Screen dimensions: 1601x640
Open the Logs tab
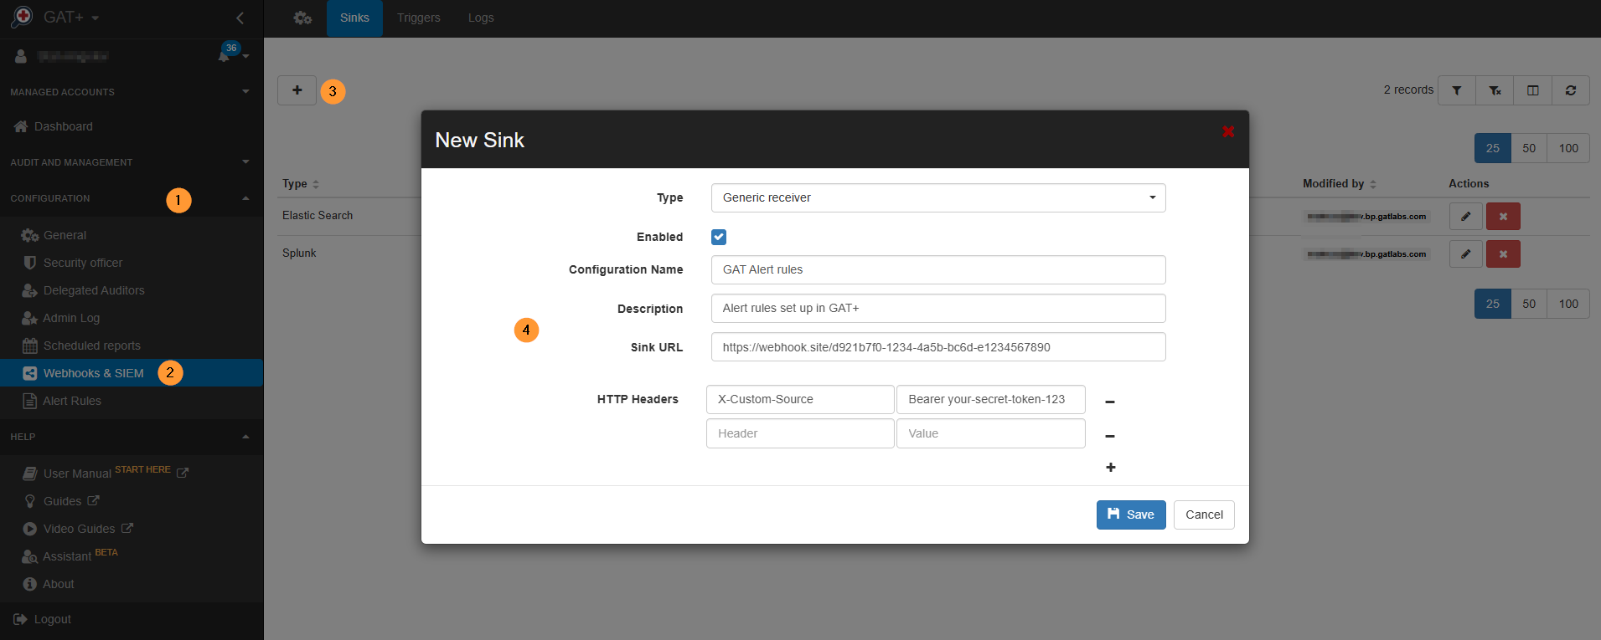point(481,18)
